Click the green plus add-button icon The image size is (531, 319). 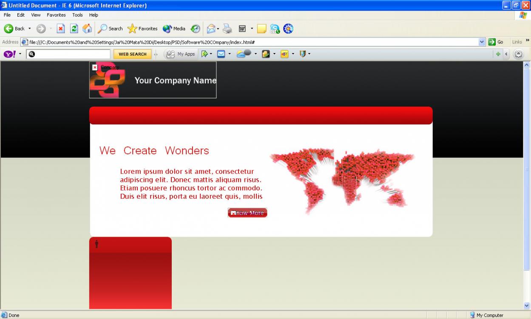pyautogui.click(x=498, y=54)
